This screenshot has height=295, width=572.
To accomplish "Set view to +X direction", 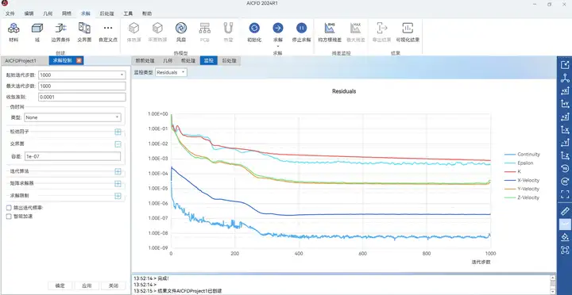I will [565, 91].
